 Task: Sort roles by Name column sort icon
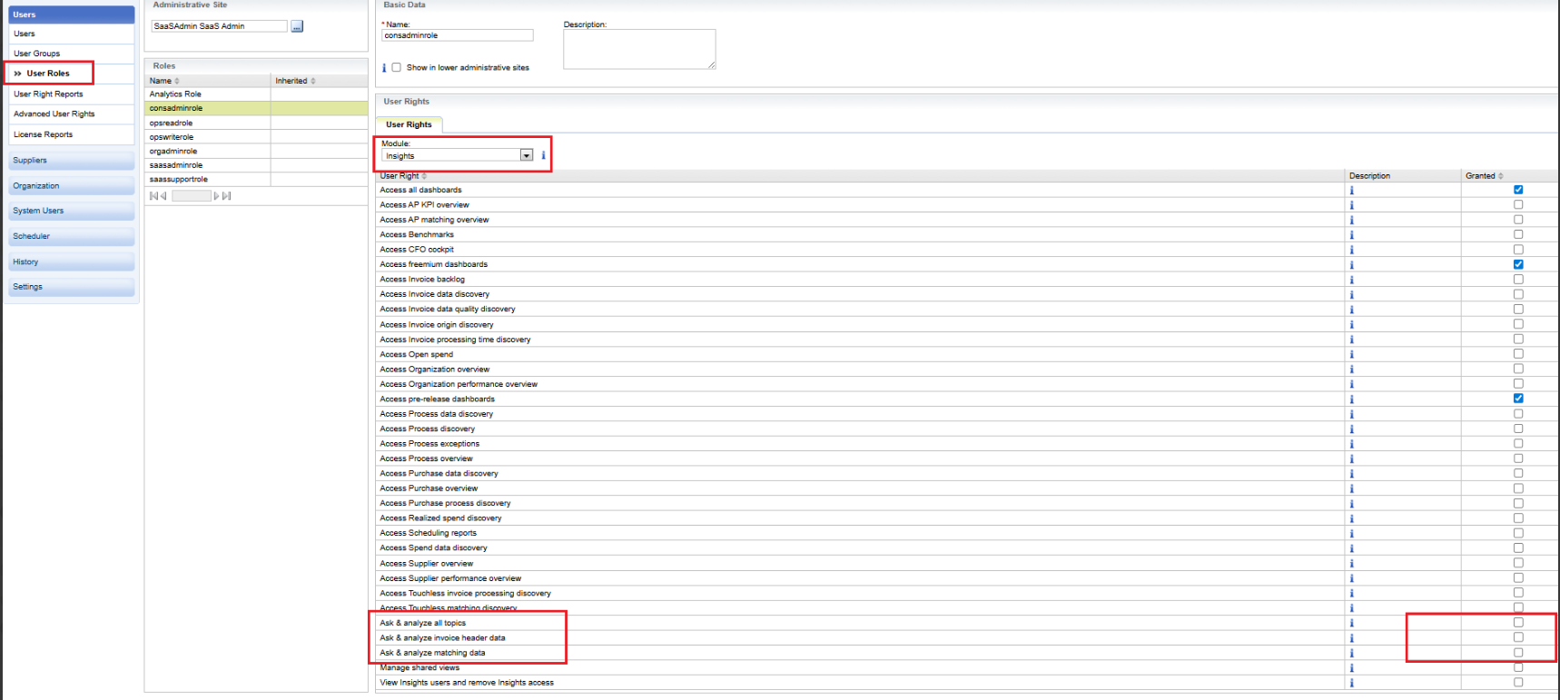177,81
